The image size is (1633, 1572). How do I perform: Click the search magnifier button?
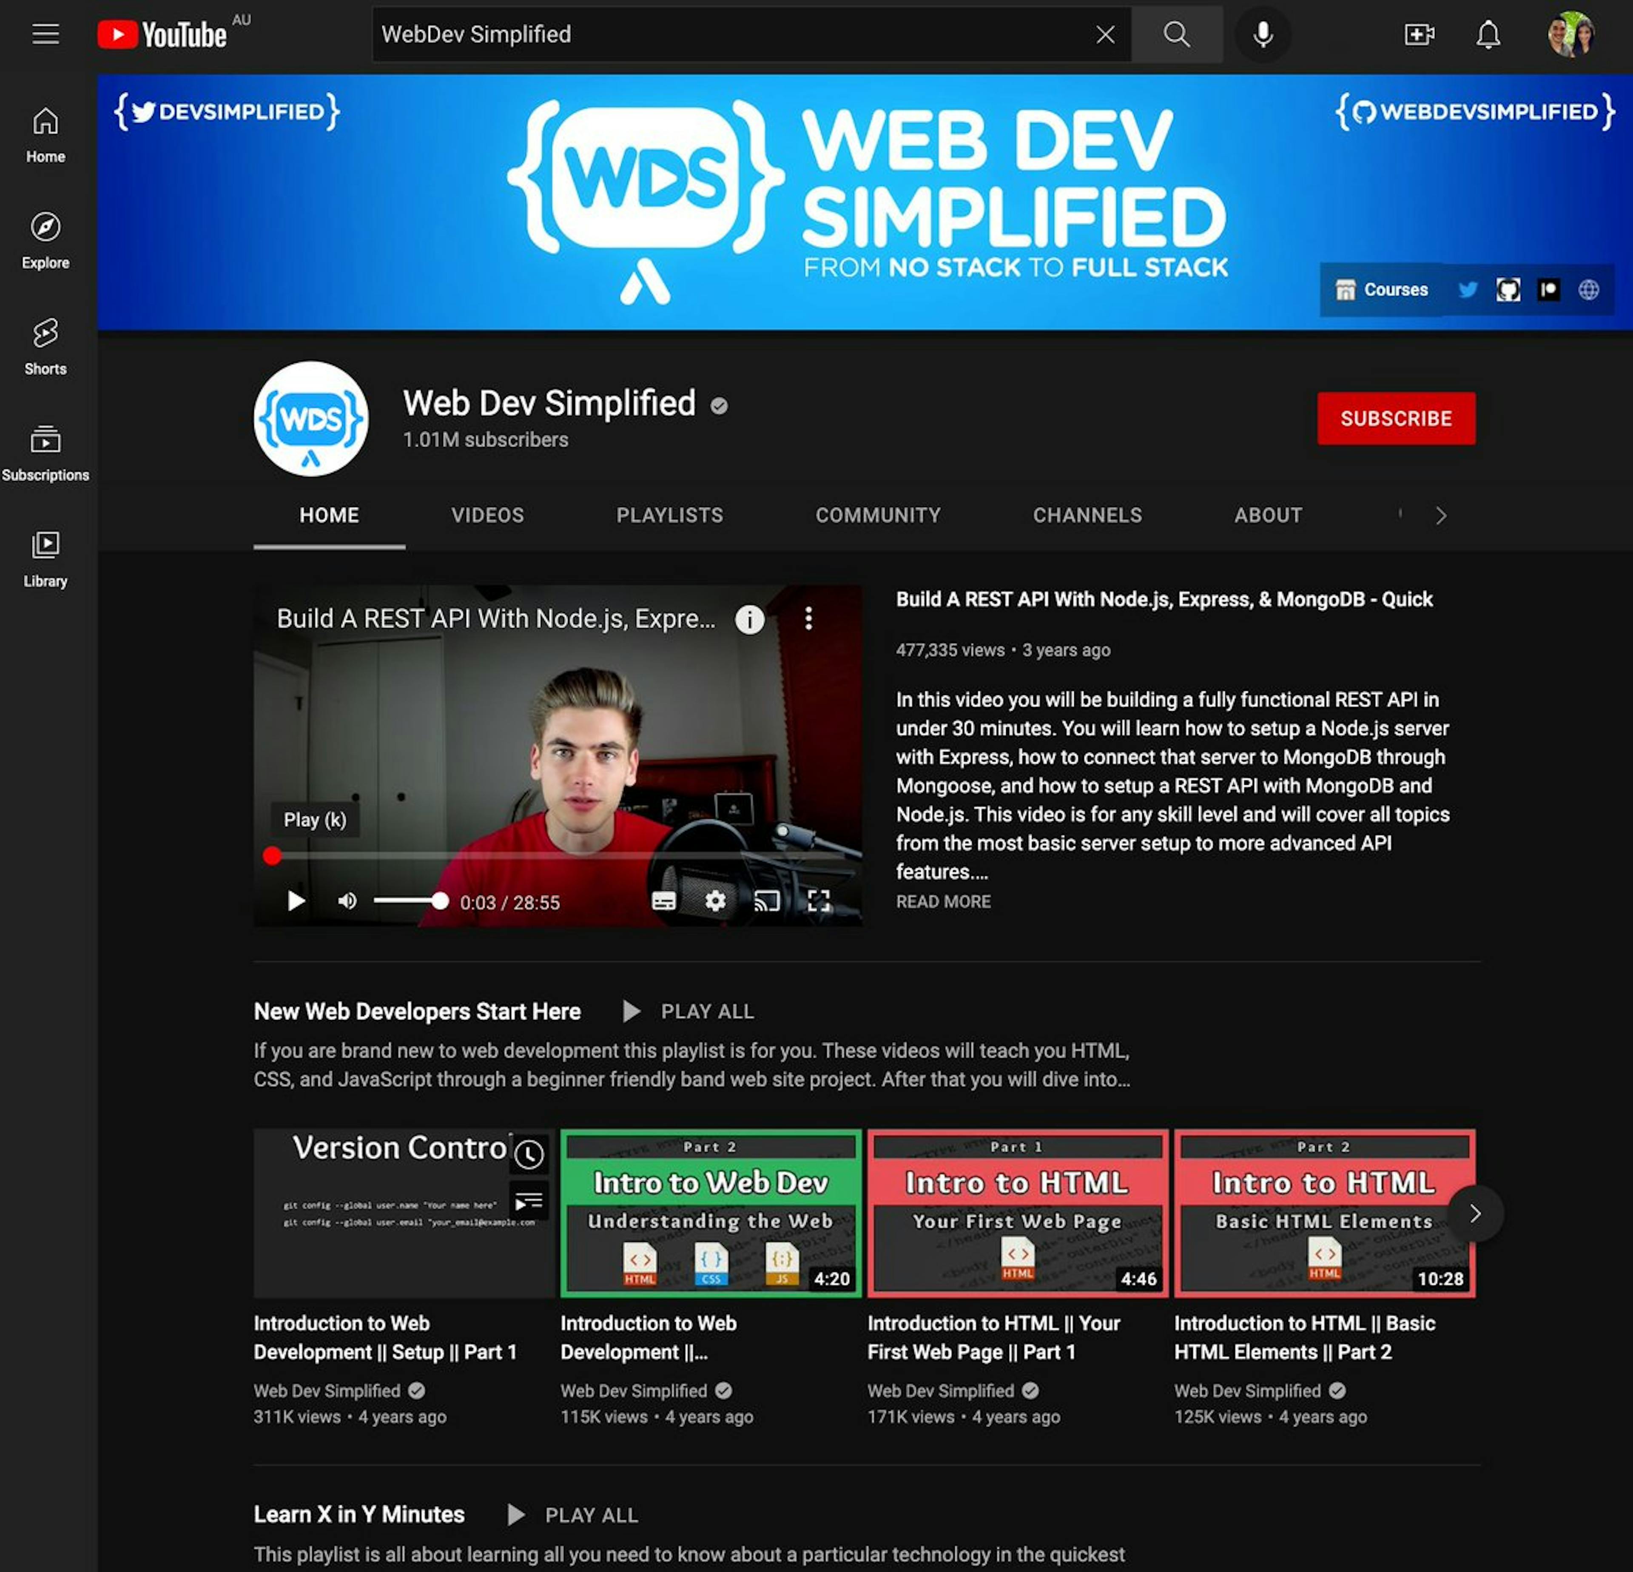1176,34
